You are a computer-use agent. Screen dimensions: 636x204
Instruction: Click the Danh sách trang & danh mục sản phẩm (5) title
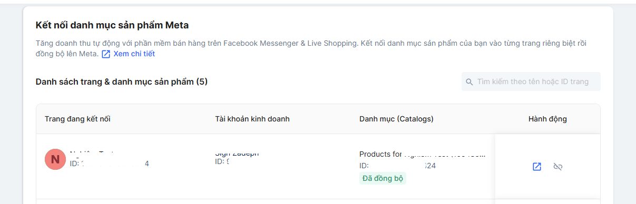(122, 81)
